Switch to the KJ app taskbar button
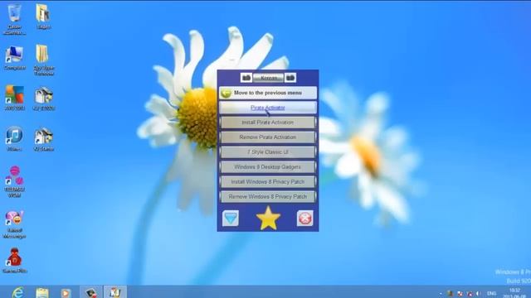 click(x=115, y=292)
